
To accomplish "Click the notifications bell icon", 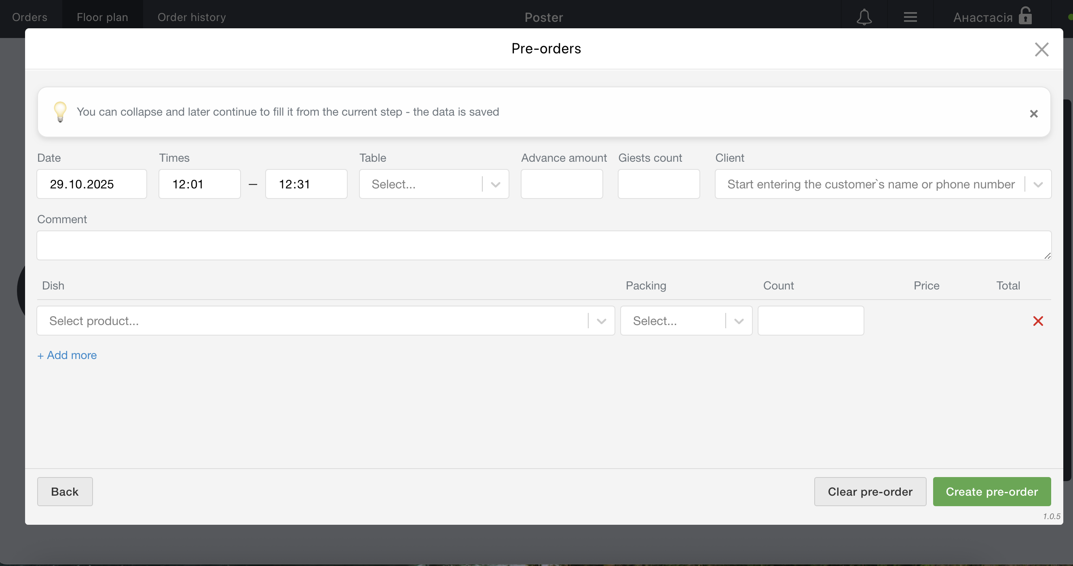I will tap(864, 17).
